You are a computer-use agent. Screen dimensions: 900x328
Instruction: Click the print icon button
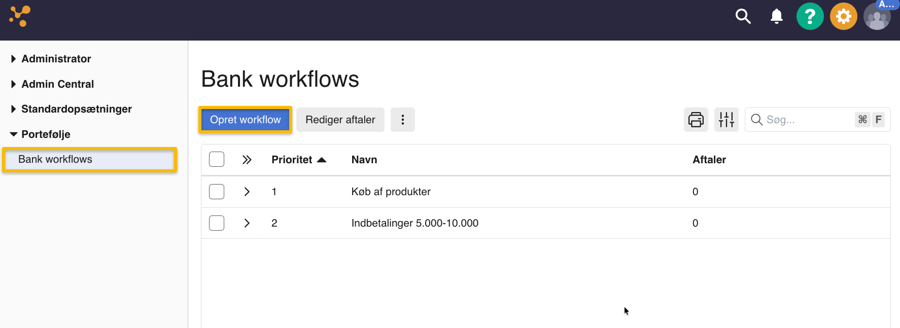point(696,120)
